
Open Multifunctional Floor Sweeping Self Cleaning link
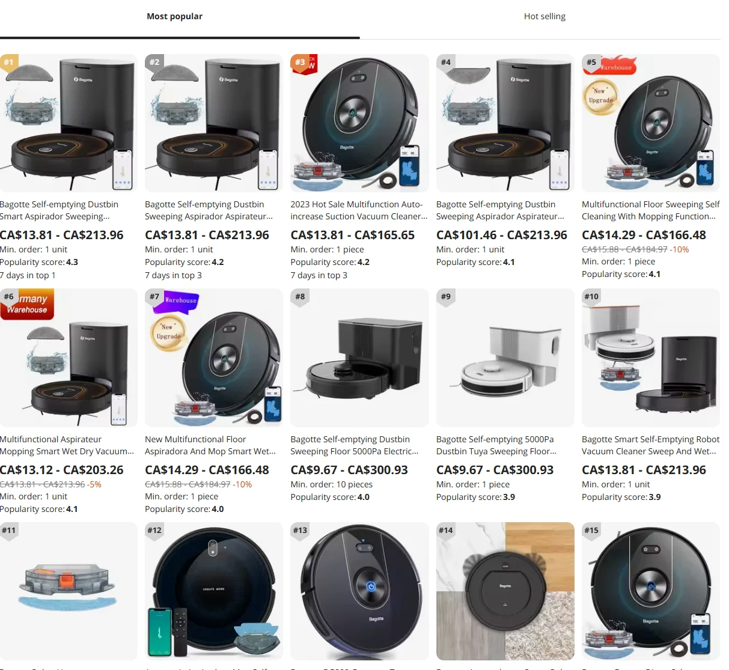click(650, 210)
